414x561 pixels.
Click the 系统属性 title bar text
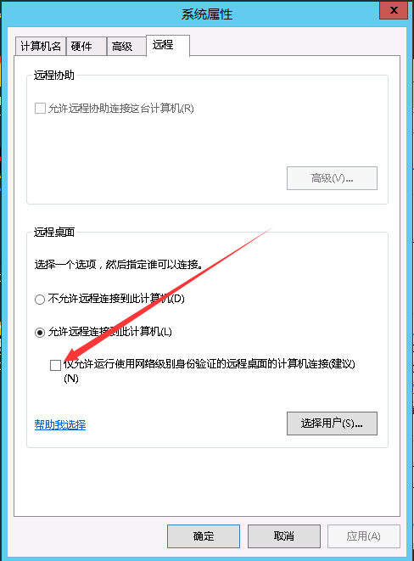point(207,14)
